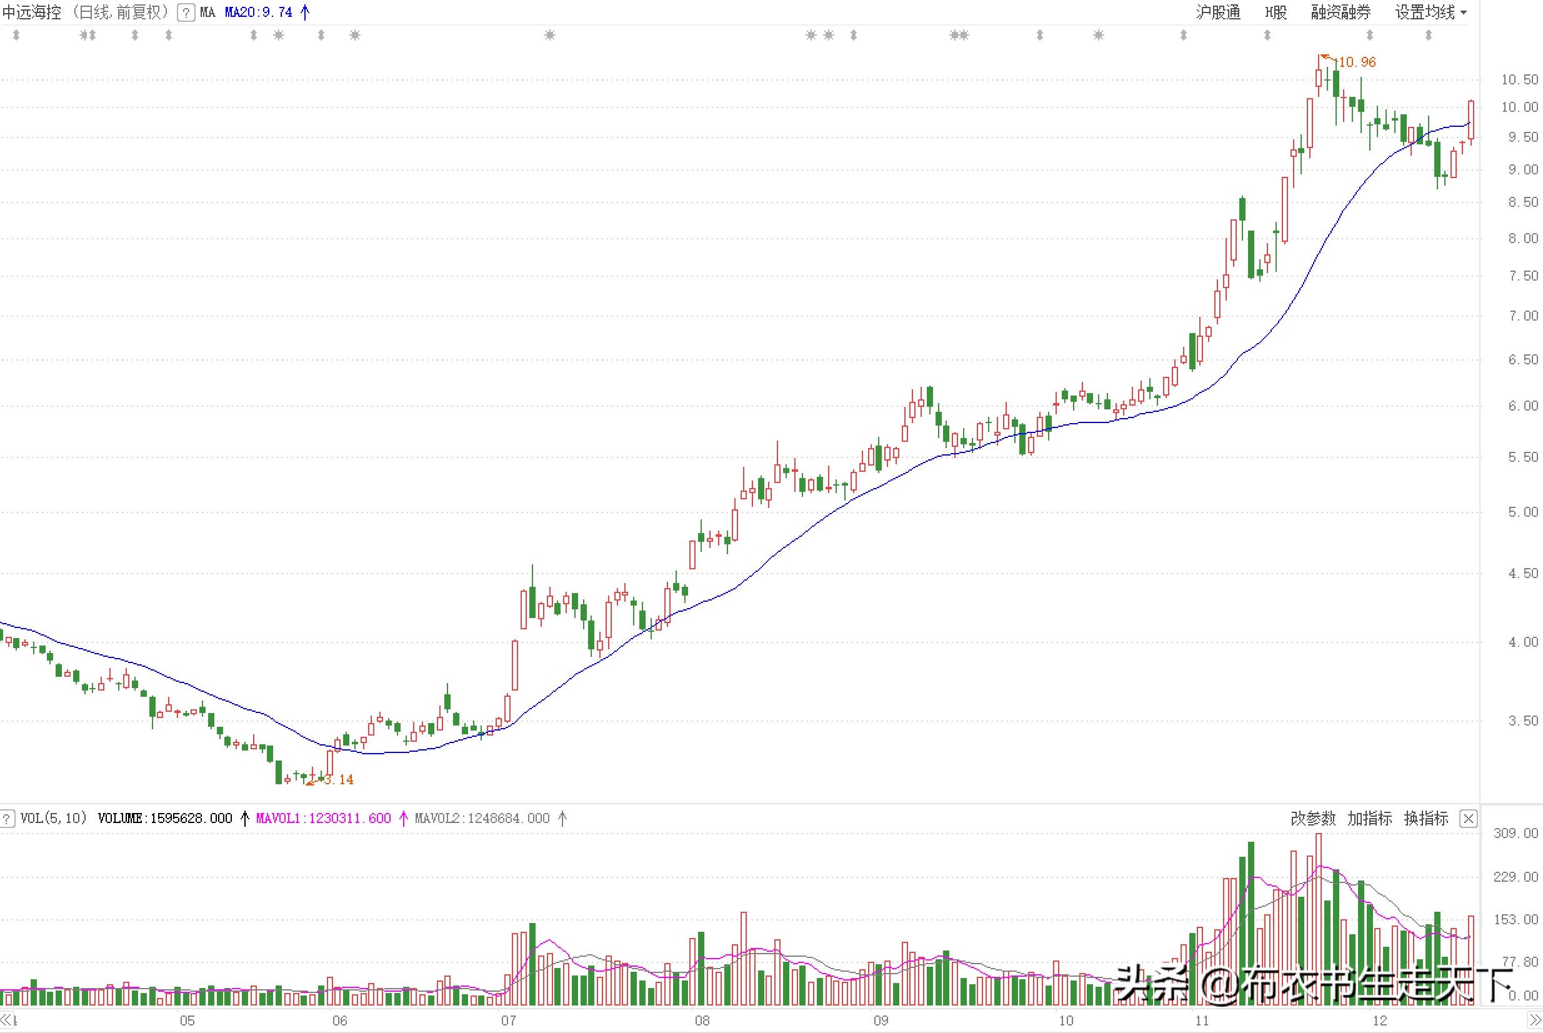Open the H股 tab

(1276, 12)
